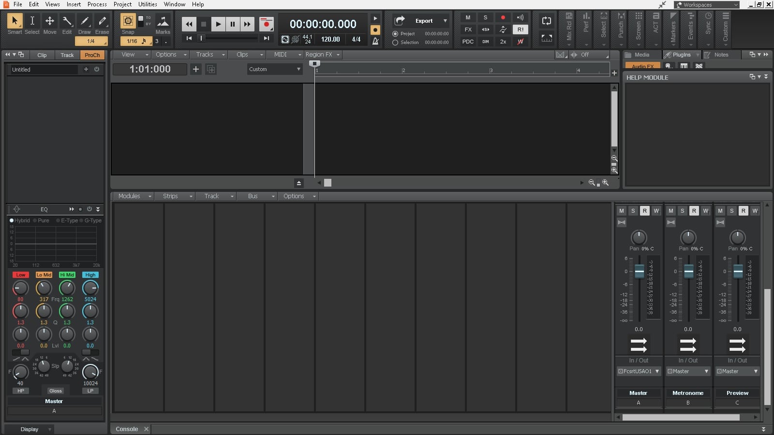Screen dimensions: 774x435
Task: Mute the Metronome bus strip
Action: tap(671, 211)
